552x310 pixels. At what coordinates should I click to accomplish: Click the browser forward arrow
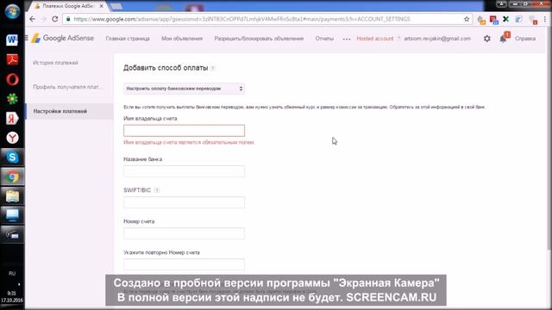click(x=44, y=19)
